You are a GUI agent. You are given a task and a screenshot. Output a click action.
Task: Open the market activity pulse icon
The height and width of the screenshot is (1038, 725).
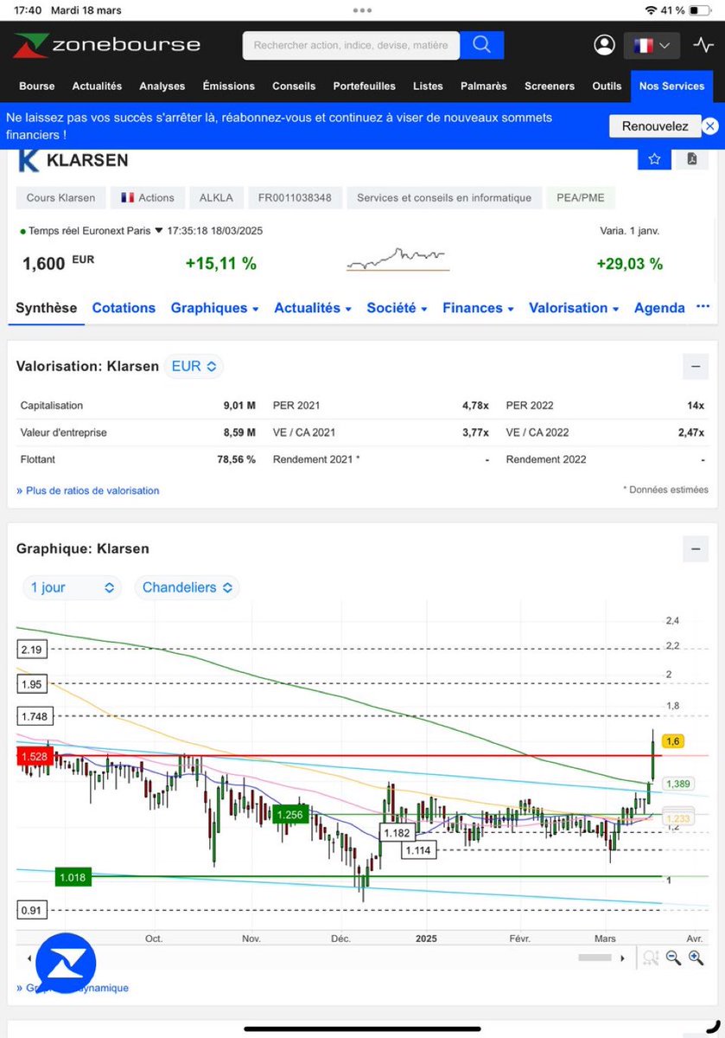(703, 45)
